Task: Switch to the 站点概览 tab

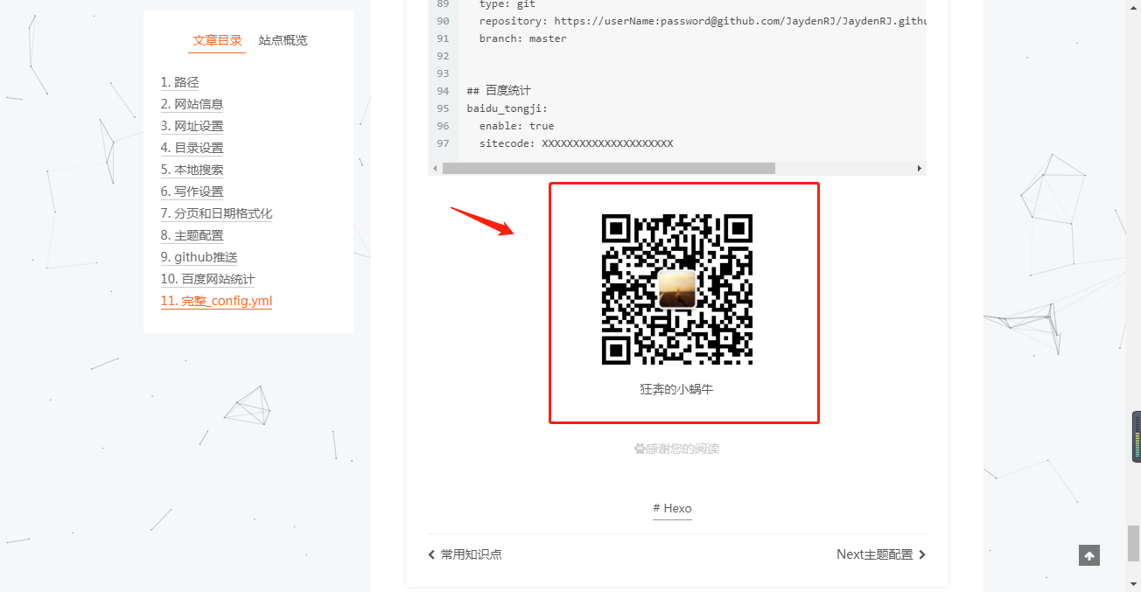Action: (x=283, y=40)
